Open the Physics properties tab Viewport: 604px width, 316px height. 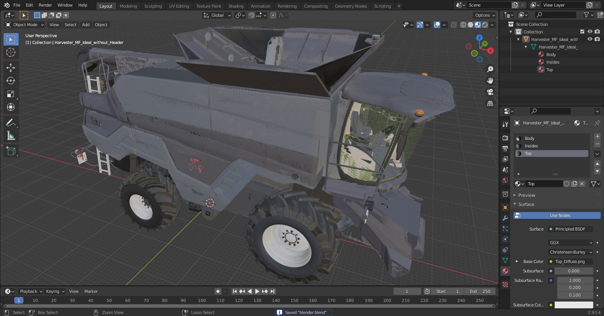pos(505,239)
